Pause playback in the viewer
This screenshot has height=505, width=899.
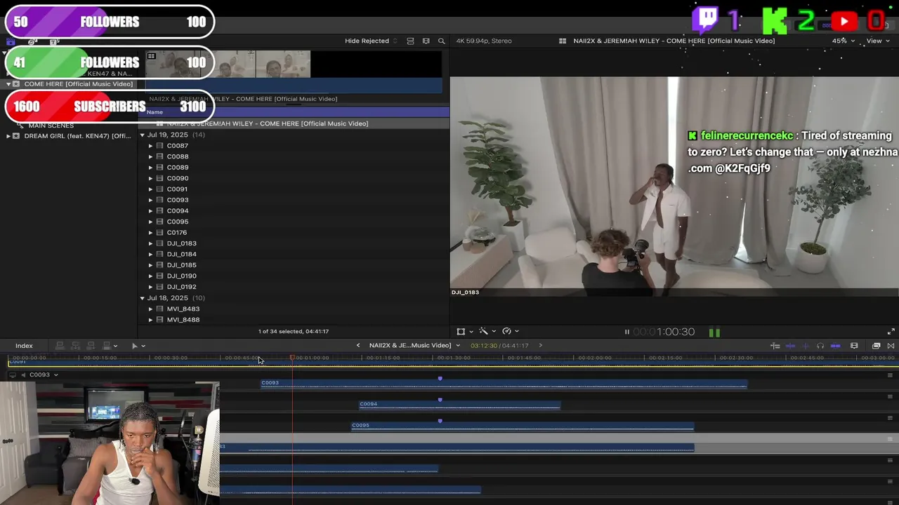[626, 332]
